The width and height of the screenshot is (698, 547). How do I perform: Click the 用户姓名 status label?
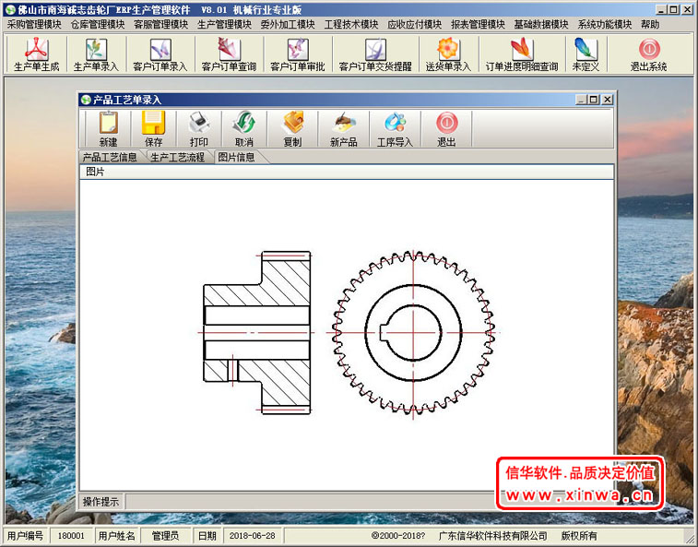point(116,536)
